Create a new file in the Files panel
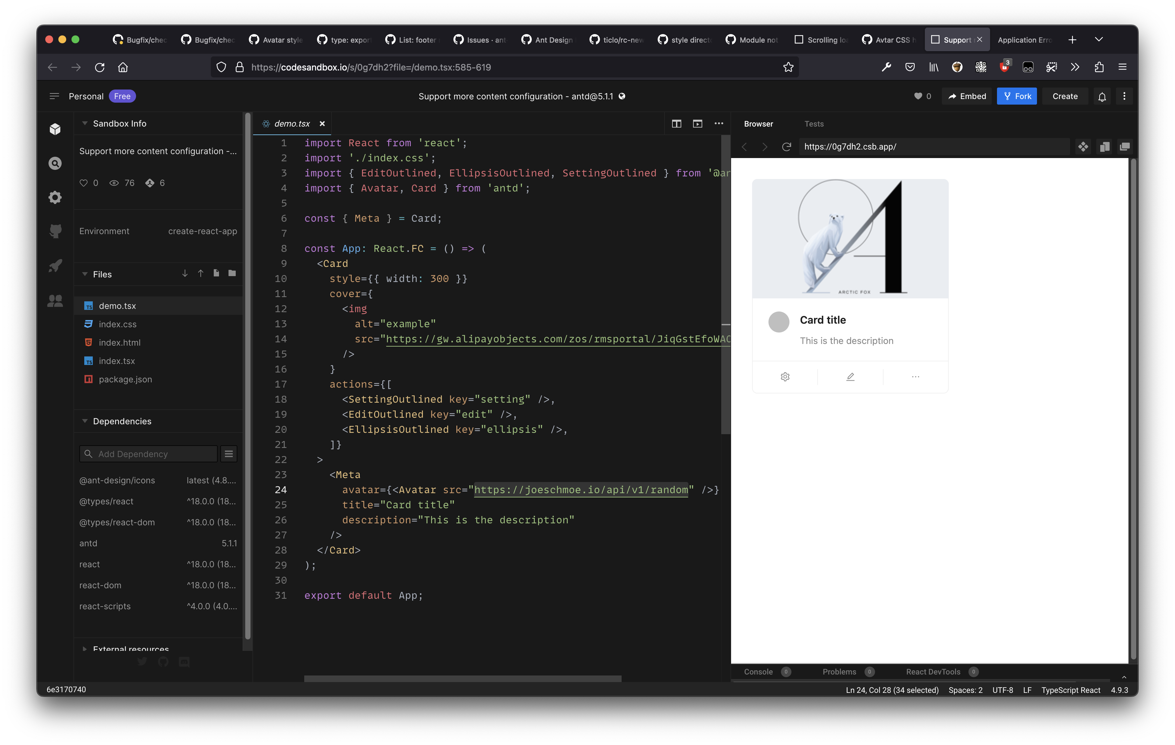Image resolution: width=1175 pixels, height=745 pixels. tap(216, 274)
